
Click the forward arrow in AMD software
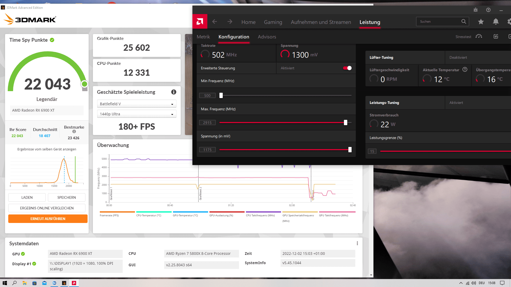230,22
